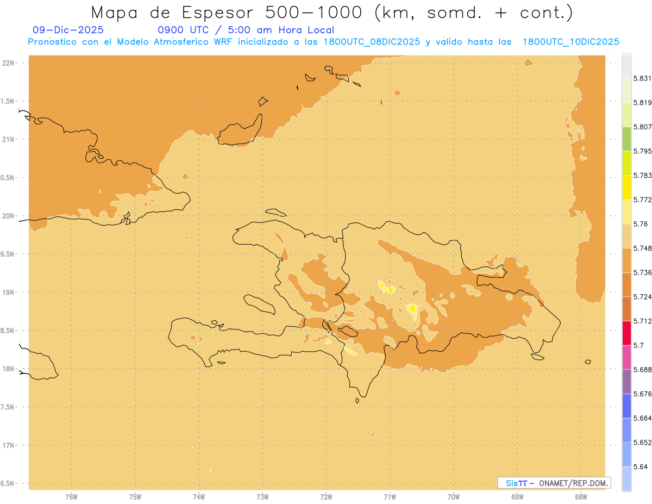The width and height of the screenshot is (652, 504).
Task: Click the 18N latitude label
Action: pyautogui.click(x=8, y=369)
